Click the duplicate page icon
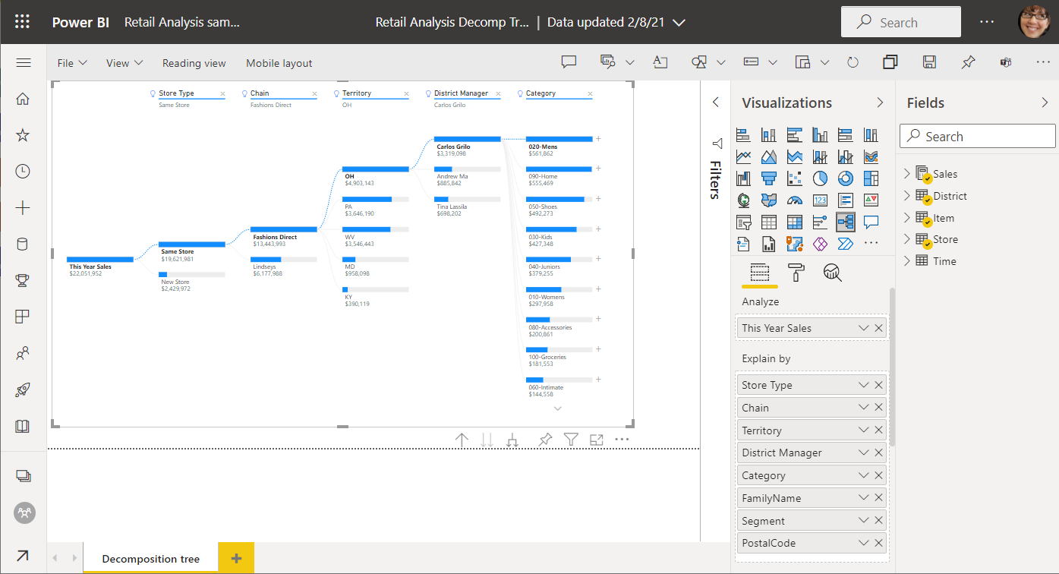This screenshot has width=1059, height=574. 890,62
